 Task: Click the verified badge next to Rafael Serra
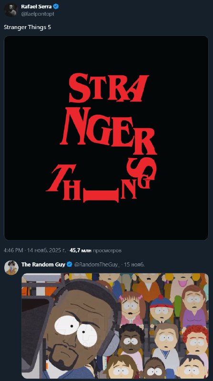pos(56,7)
